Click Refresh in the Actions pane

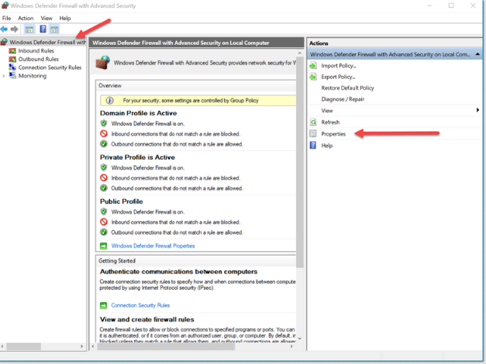point(330,122)
